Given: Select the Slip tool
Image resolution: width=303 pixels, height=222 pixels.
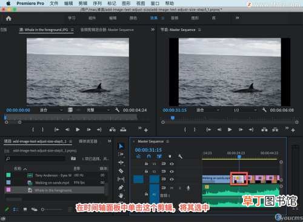Looking at the screenshot, I should point(121,179).
